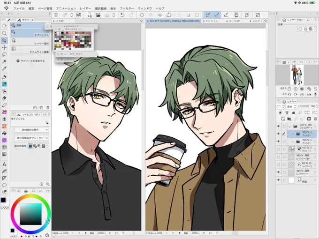Select the Lasso selection tool

[4, 54]
